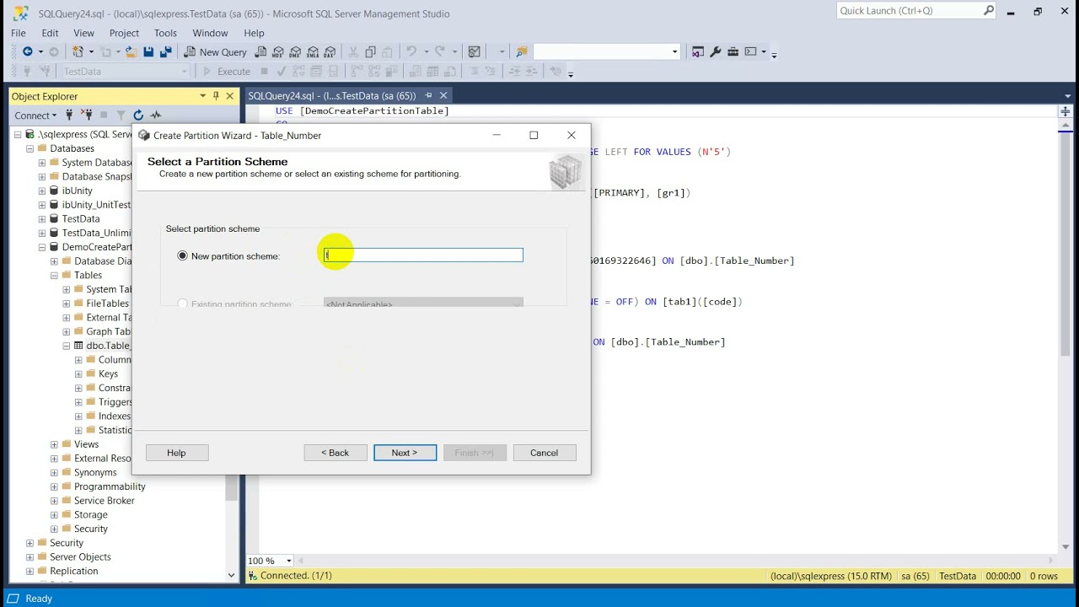Image resolution: width=1079 pixels, height=607 pixels.
Task: Click the Save All icon in toolbar
Action: pos(165,52)
